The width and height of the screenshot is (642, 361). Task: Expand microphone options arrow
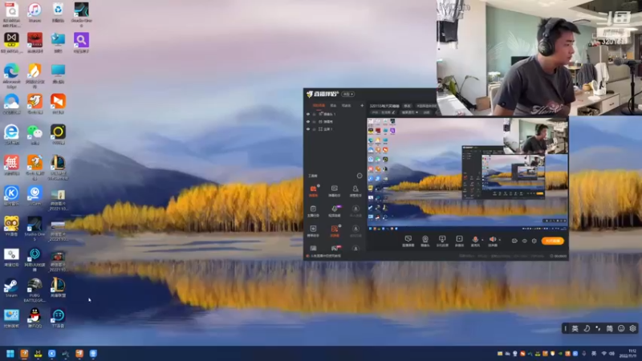482,240
